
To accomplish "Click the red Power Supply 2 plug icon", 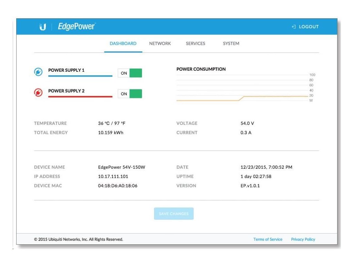I will click(38, 93).
